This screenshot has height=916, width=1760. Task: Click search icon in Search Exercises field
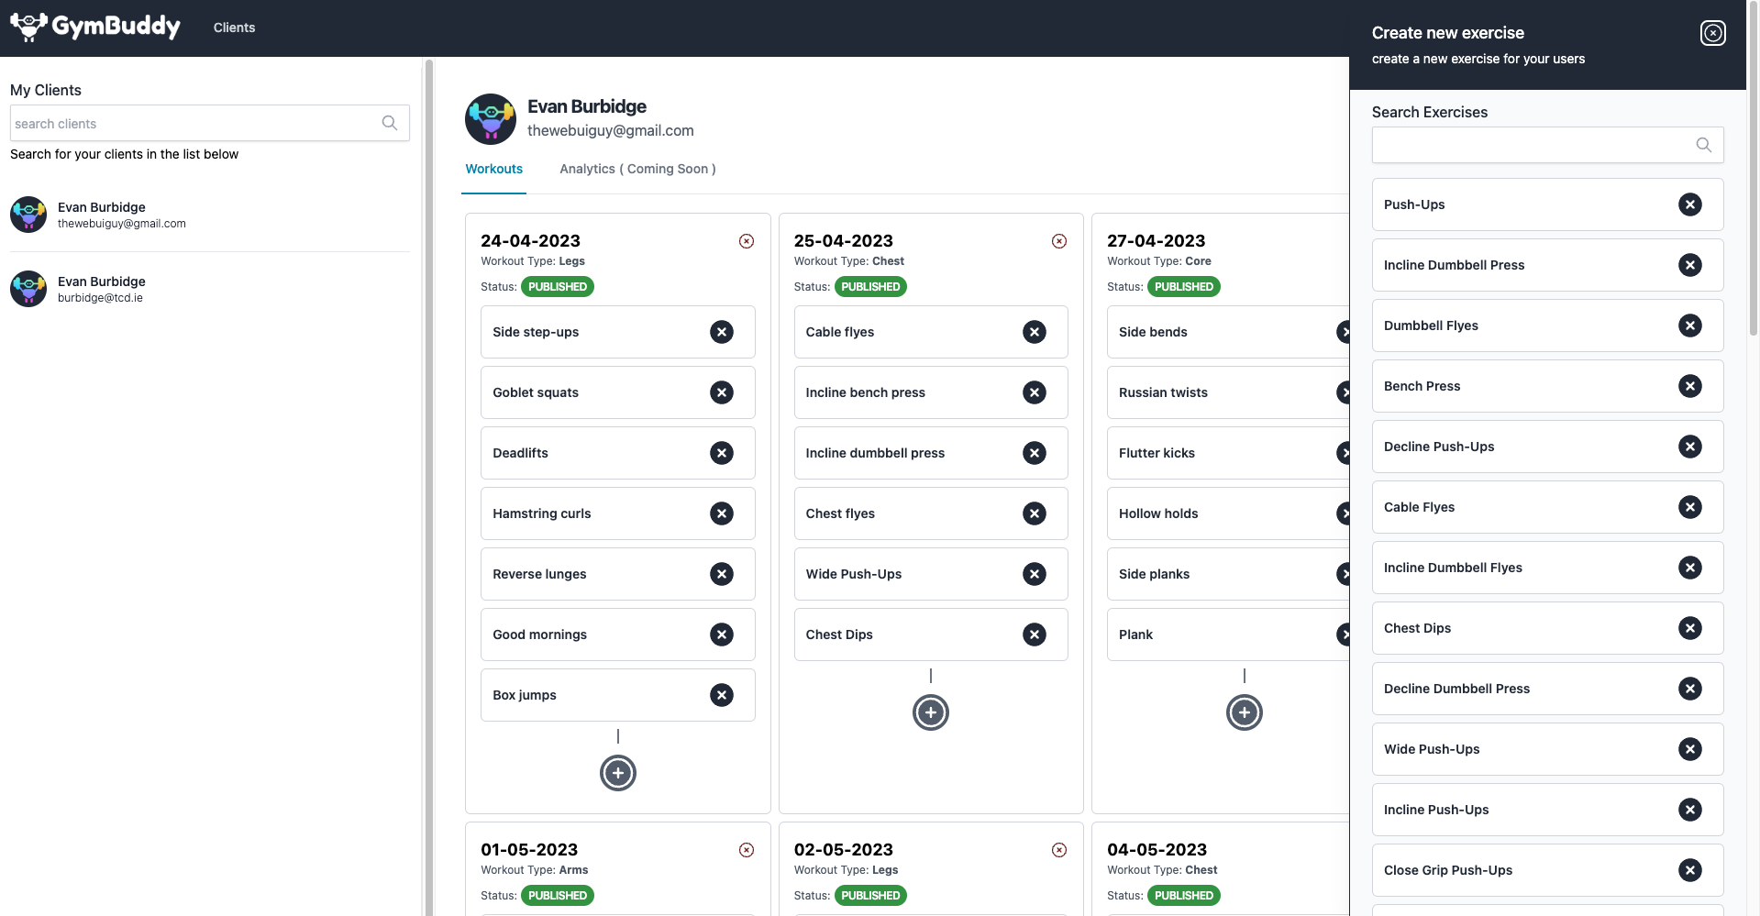pyautogui.click(x=1703, y=145)
